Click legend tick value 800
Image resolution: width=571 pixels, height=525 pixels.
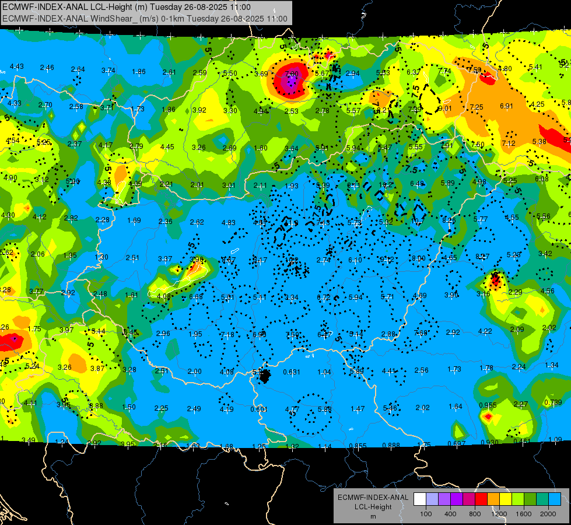[475, 514]
